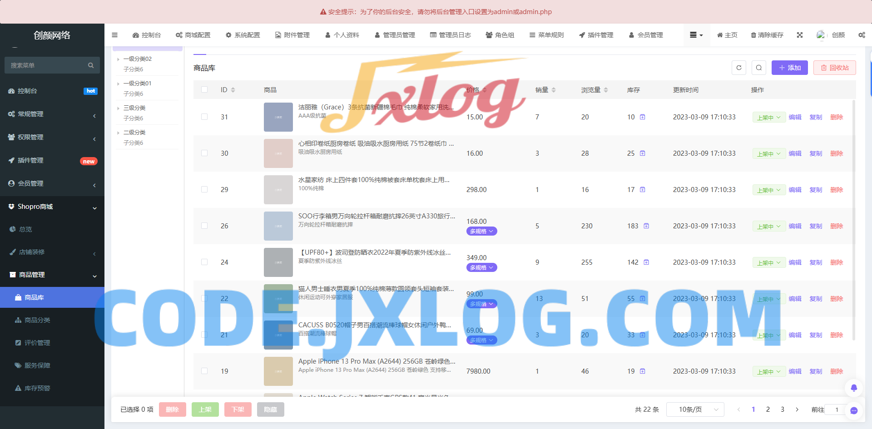Screen dimensions: 872x429
Task: Open the chat bubble icon at bottom right
Action: pyautogui.click(x=854, y=410)
